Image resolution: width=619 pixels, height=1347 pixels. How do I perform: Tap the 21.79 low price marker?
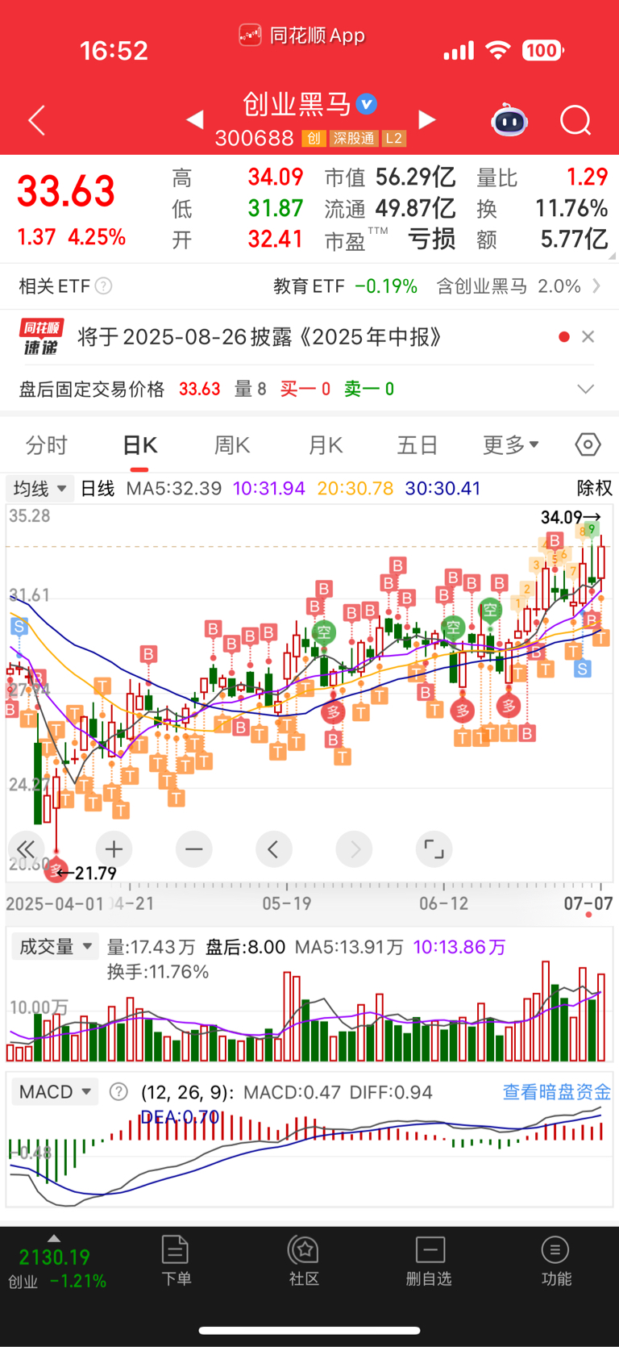point(87,873)
